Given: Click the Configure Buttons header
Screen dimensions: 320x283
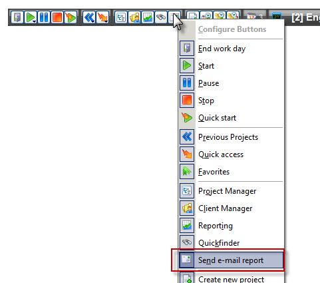Looking at the screenshot, I should [x=232, y=29].
